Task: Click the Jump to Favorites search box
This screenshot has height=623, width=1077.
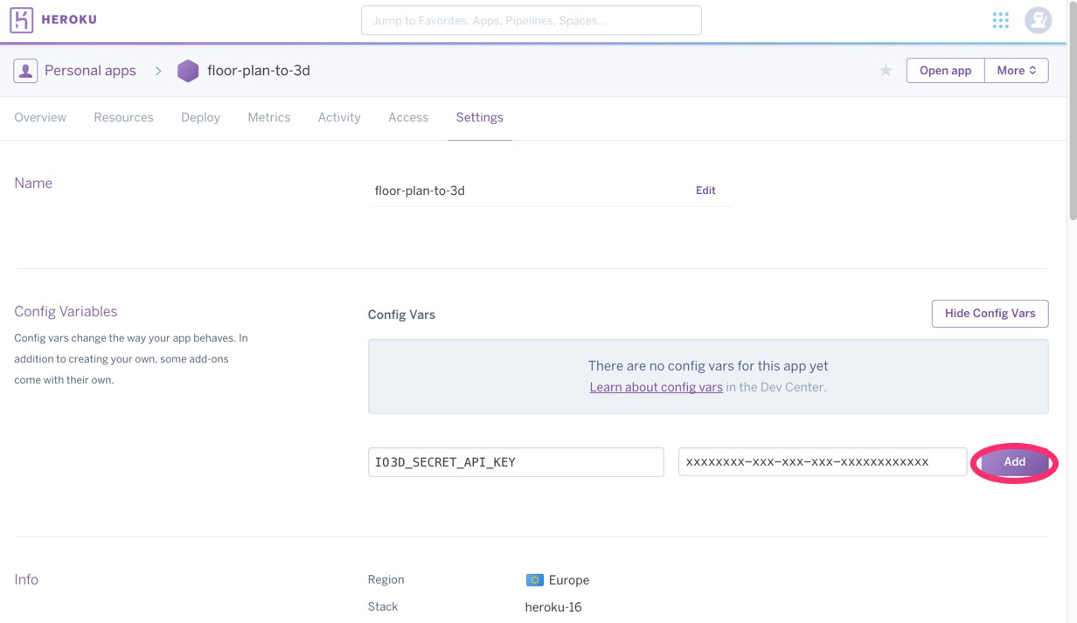Action: click(x=531, y=20)
